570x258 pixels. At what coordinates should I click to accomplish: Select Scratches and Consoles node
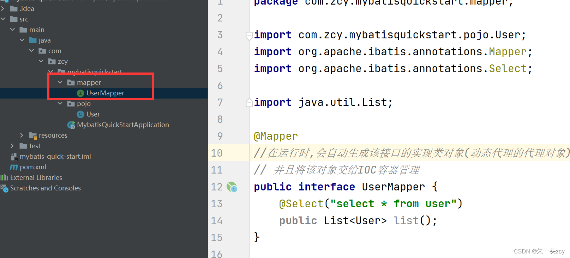46,188
